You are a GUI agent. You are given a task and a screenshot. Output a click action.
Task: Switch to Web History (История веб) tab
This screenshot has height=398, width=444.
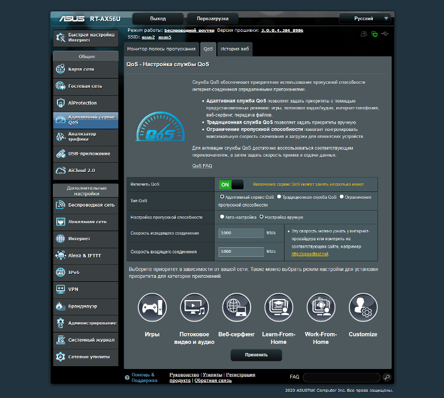235,49
